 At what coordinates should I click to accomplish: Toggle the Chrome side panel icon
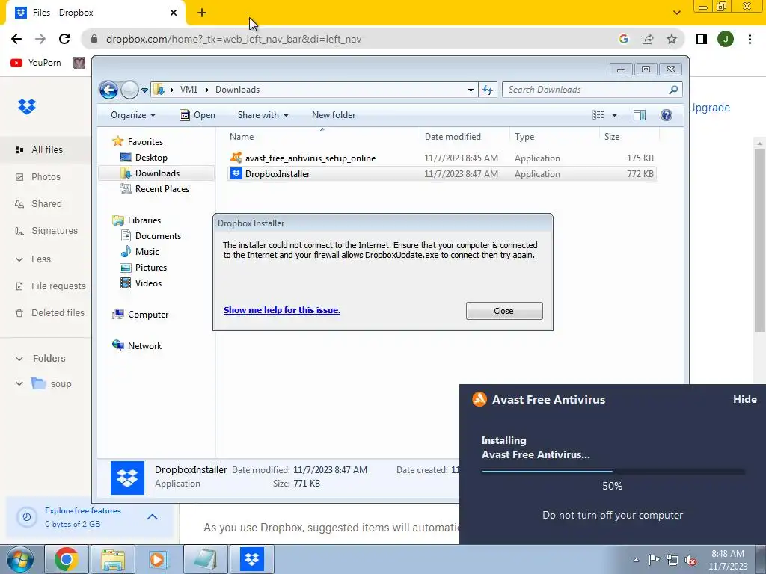(702, 39)
